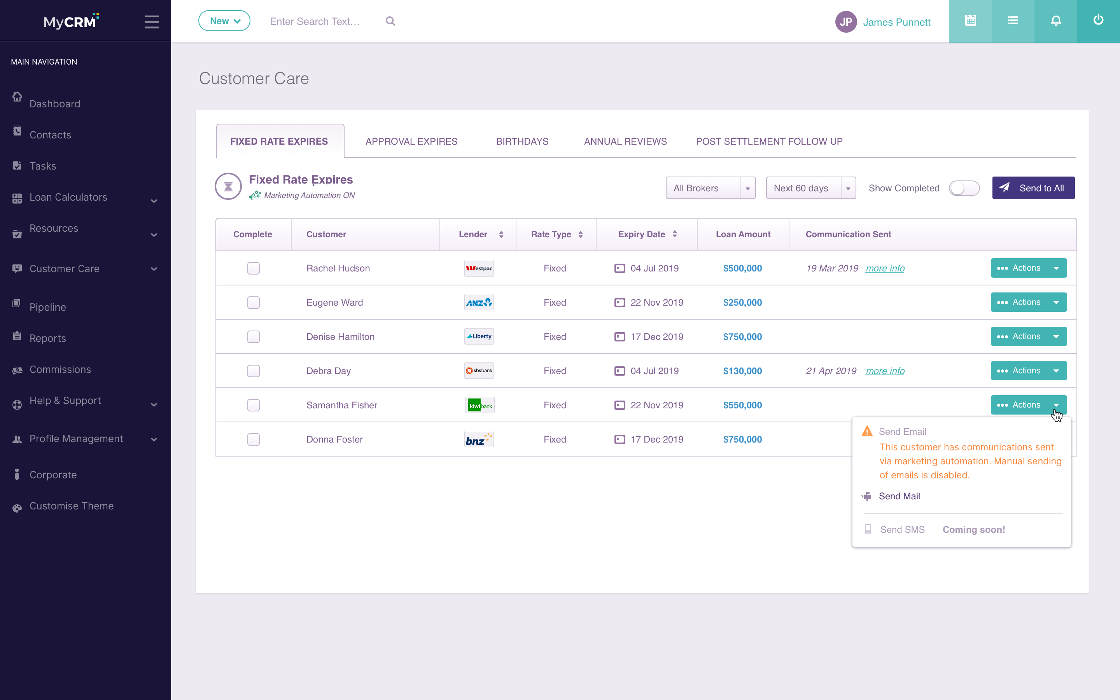
Task: Toggle the Show Completed switch
Action: click(964, 189)
